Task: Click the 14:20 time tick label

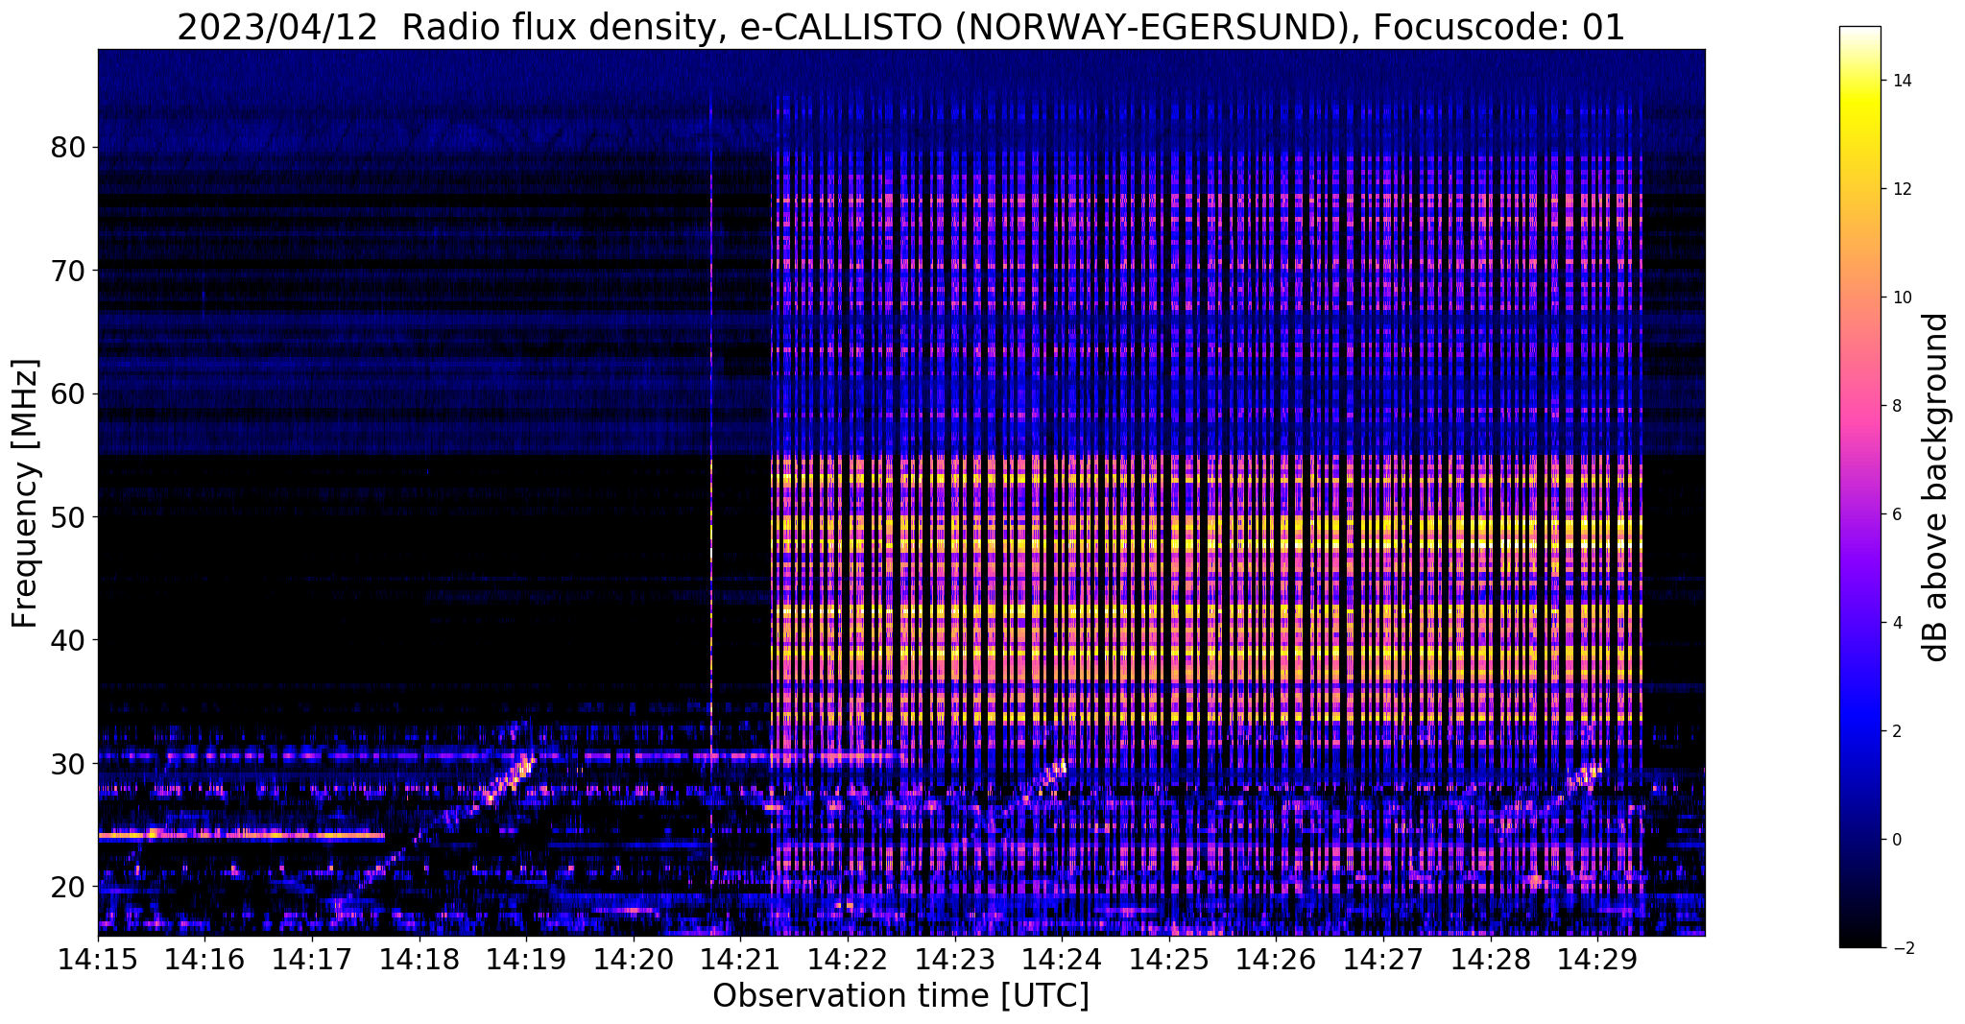Action: [x=634, y=959]
